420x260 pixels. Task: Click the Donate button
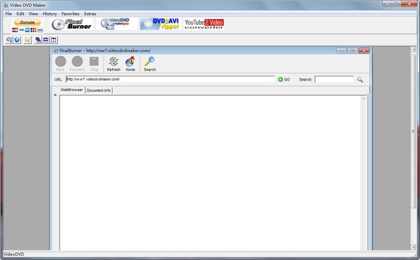point(27,22)
